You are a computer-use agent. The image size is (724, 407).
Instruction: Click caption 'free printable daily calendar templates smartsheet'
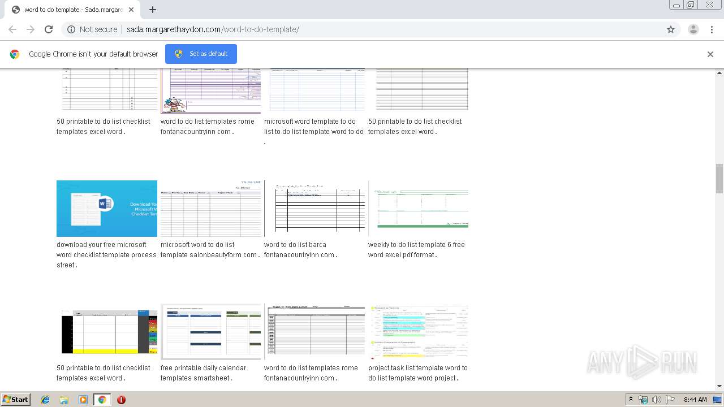pyautogui.click(x=203, y=373)
